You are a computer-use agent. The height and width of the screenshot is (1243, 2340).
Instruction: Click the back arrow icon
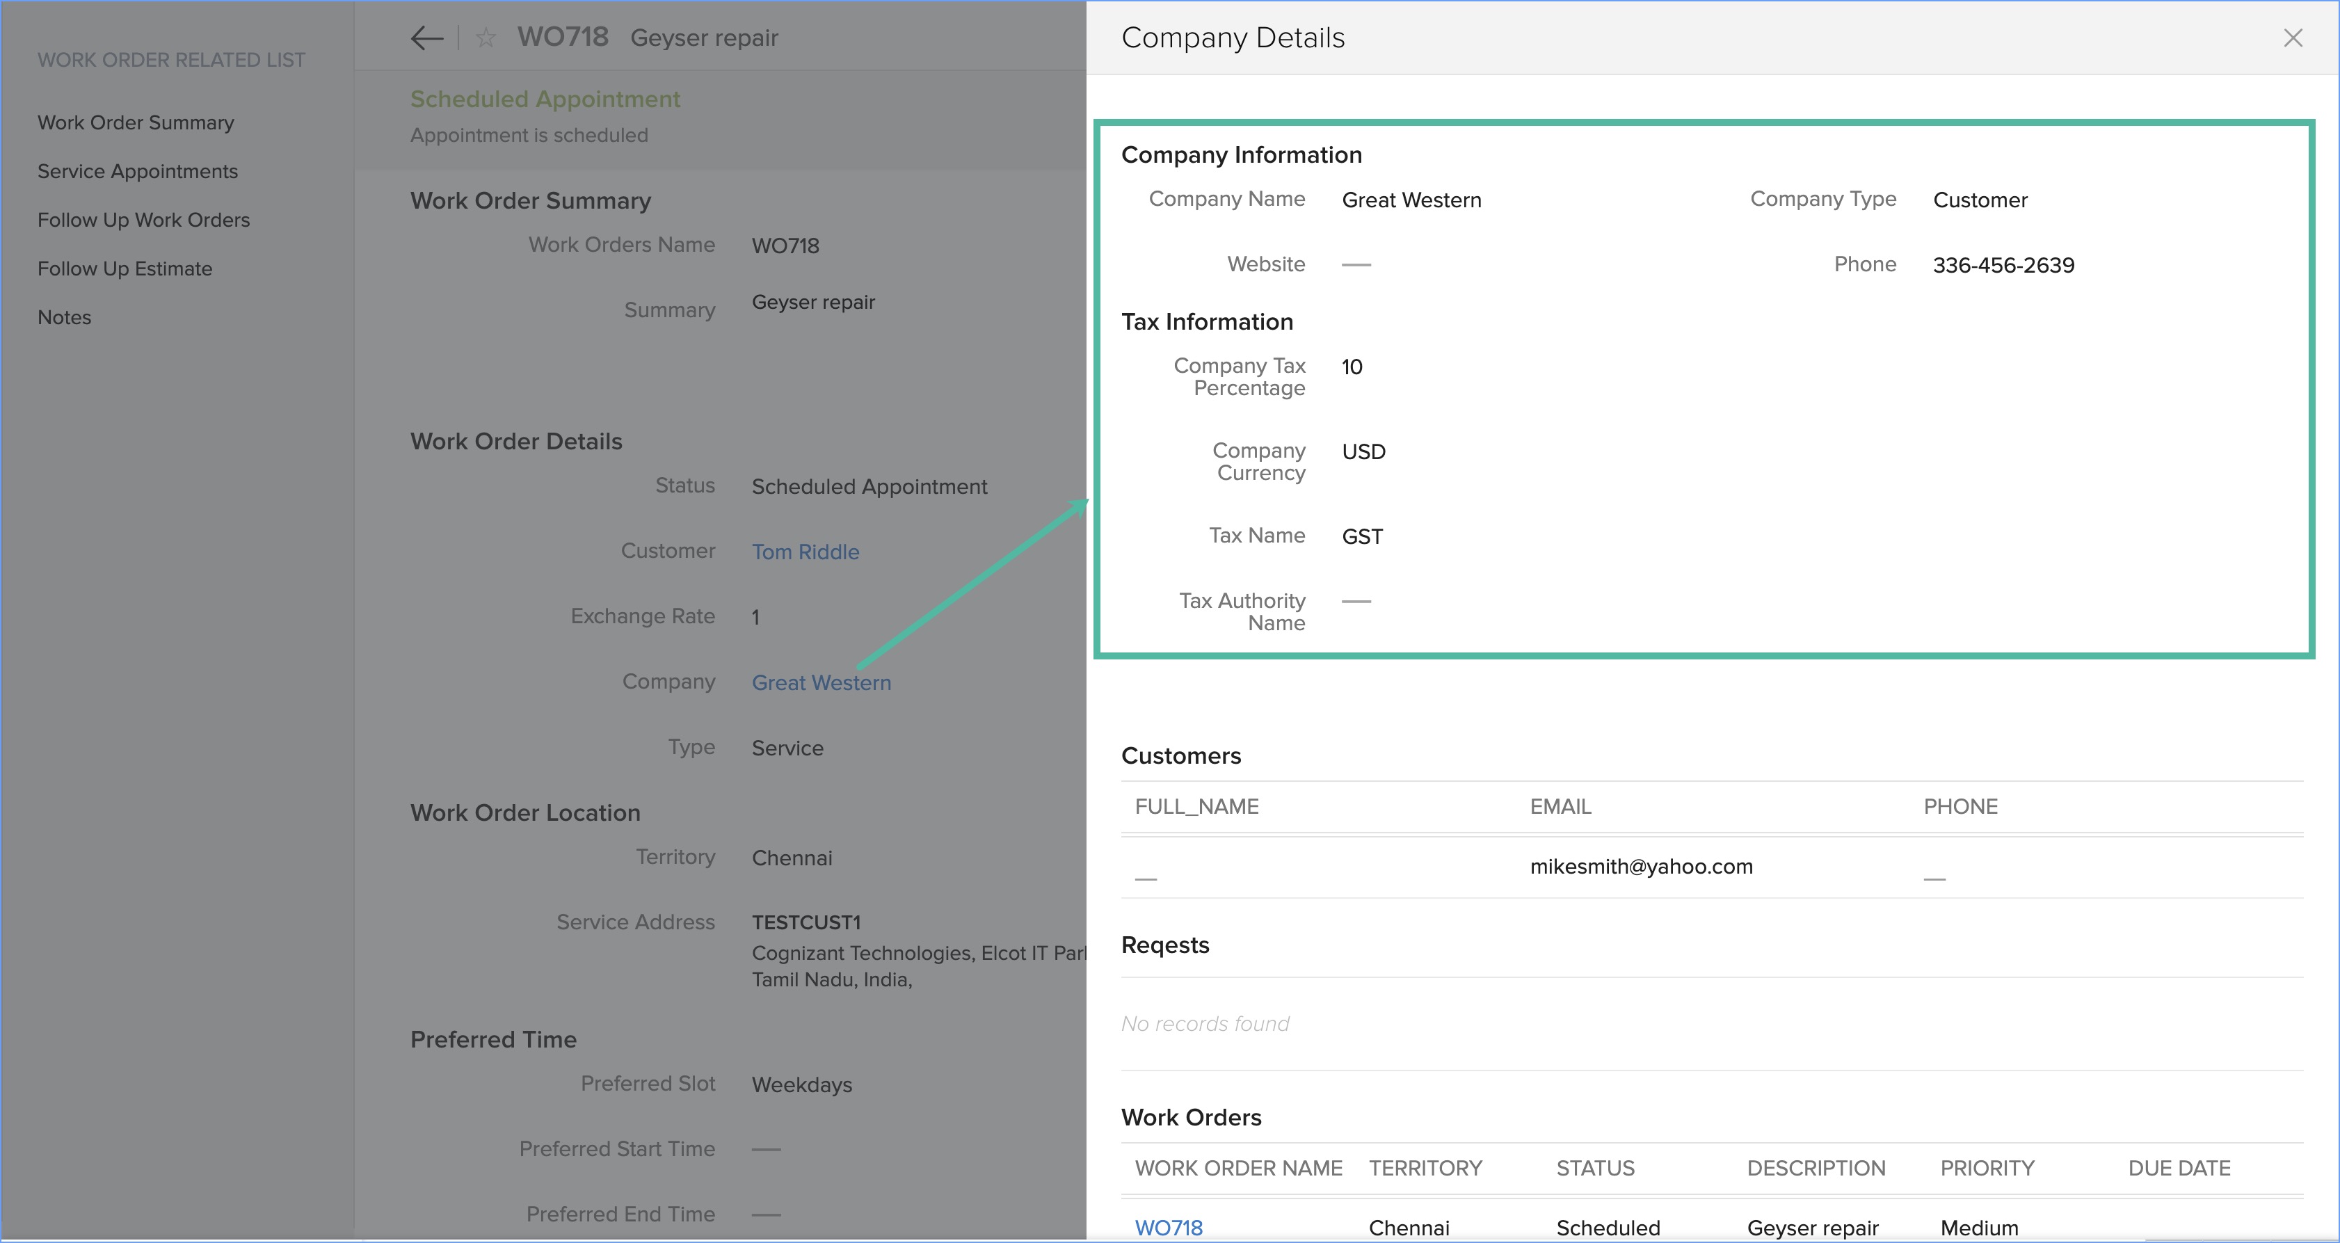426,38
